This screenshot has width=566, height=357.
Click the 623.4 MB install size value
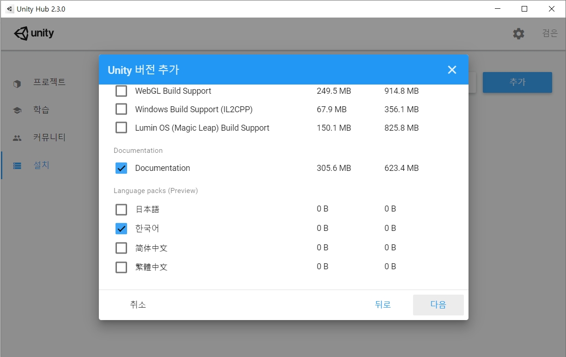click(x=402, y=168)
